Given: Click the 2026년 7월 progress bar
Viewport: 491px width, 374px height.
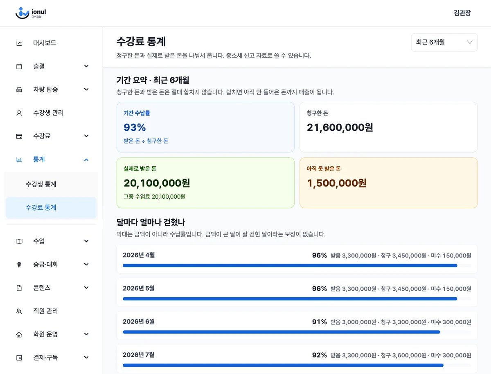Looking at the screenshot, I should tap(297, 365).
